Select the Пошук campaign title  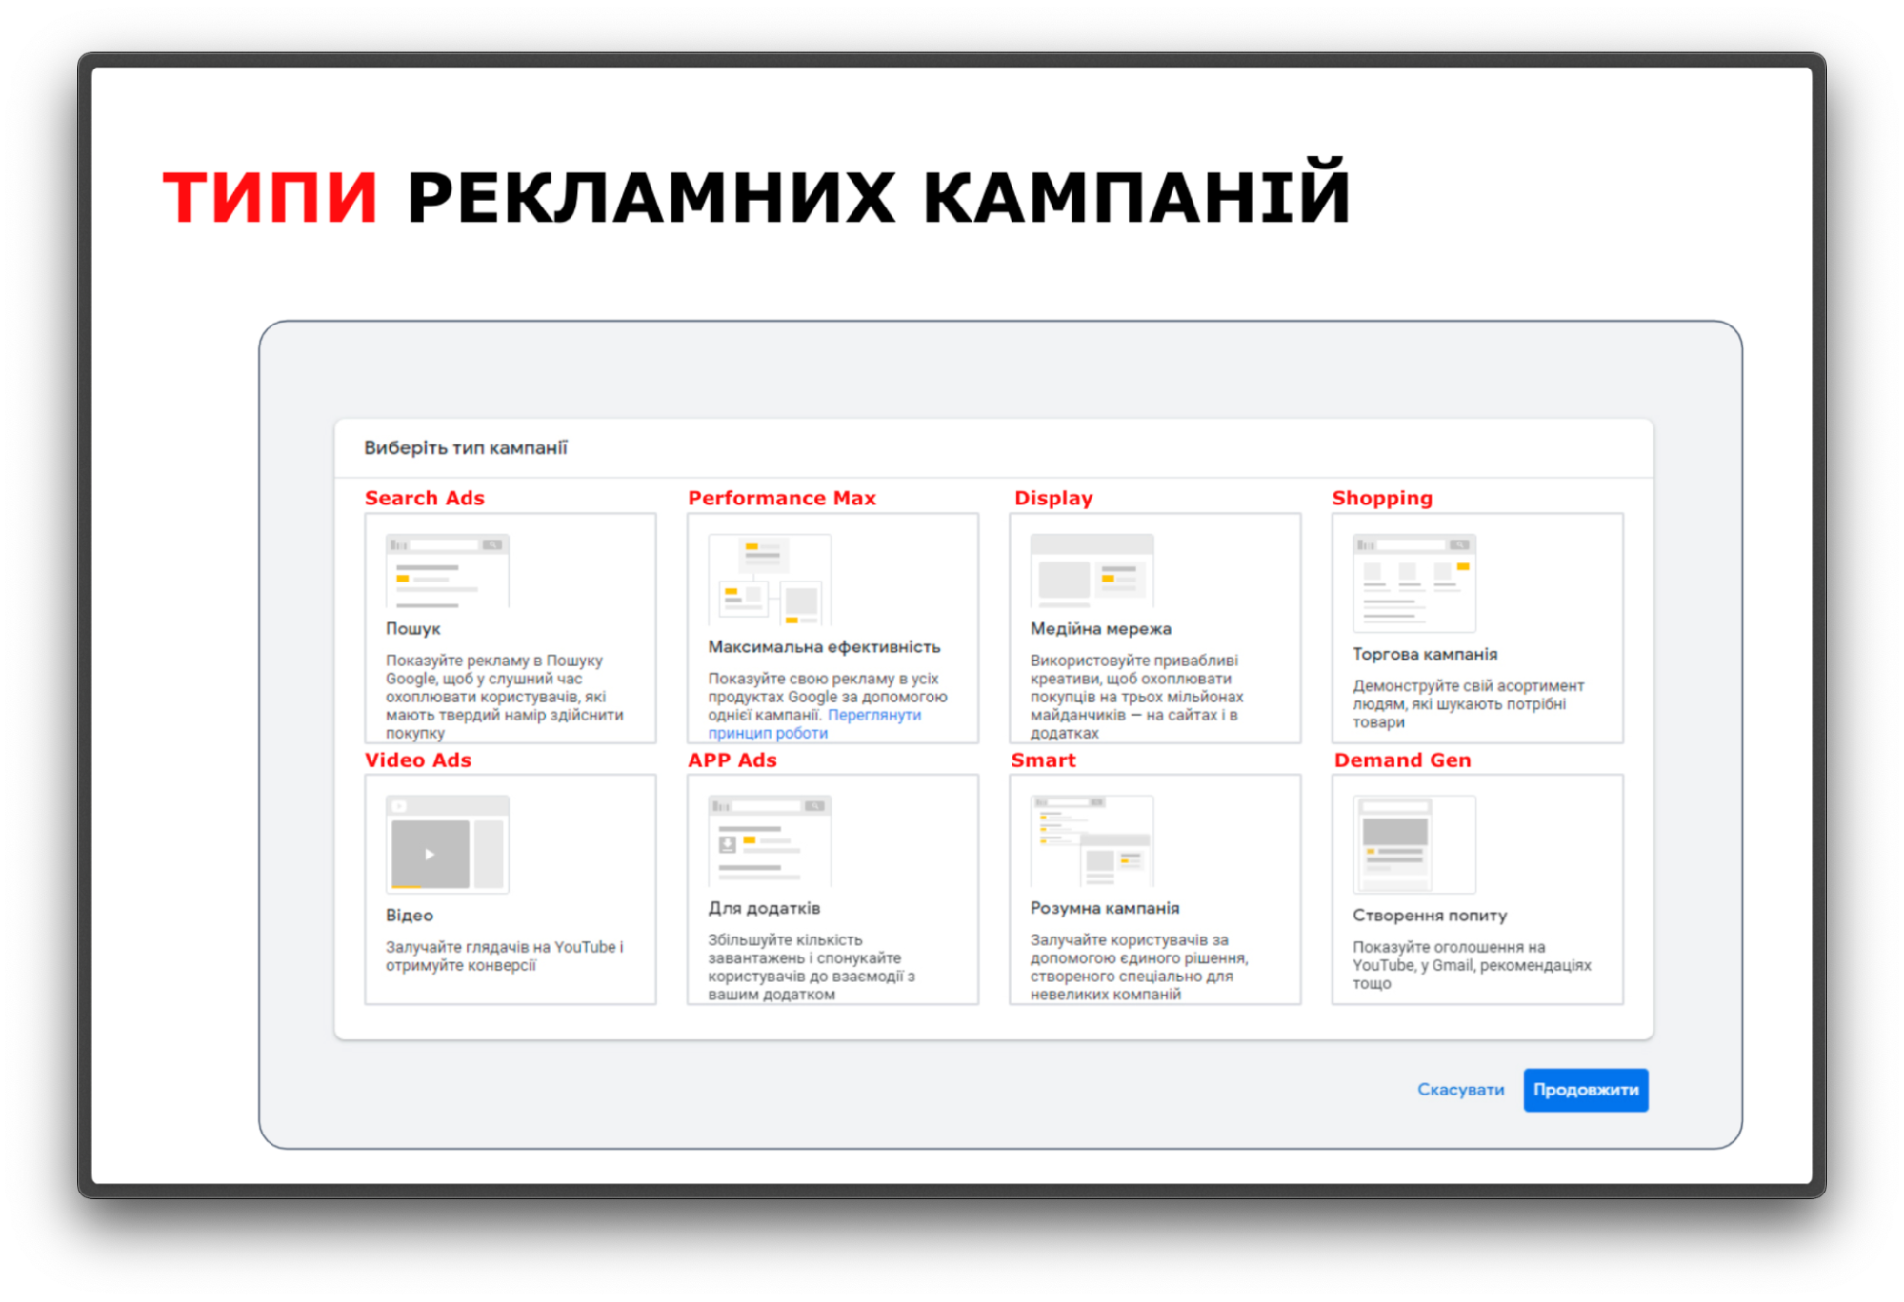tap(412, 629)
